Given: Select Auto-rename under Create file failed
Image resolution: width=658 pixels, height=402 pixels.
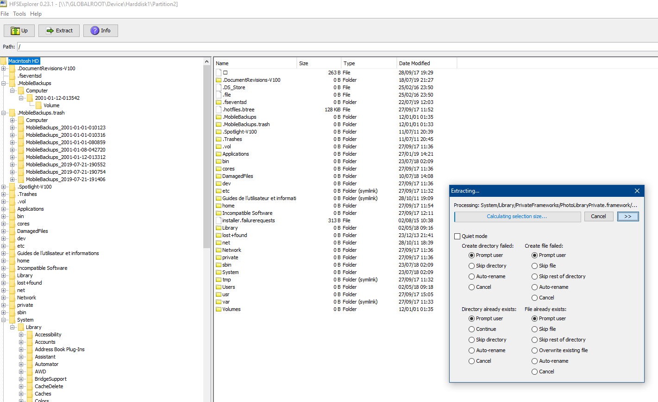Looking at the screenshot, I should click(534, 287).
